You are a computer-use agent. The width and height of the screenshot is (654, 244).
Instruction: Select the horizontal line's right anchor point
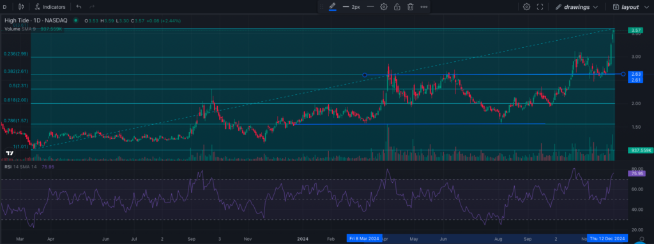pos(623,74)
